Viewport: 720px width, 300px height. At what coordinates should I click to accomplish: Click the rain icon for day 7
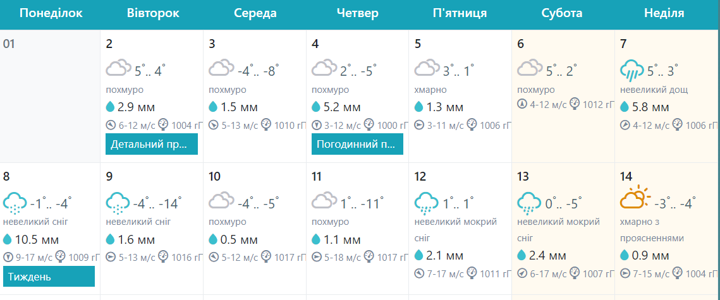[x=632, y=69]
